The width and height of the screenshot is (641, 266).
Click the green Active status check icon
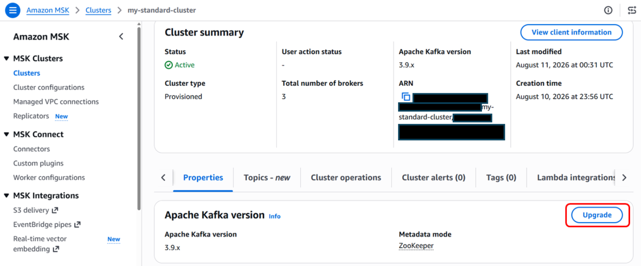pyautogui.click(x=169, y=65)
